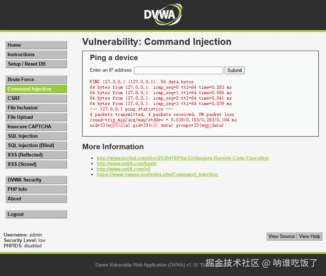Click the View Help button
Image resolution: width=326 pixels, height=276 pixels.
click(310, 236)
